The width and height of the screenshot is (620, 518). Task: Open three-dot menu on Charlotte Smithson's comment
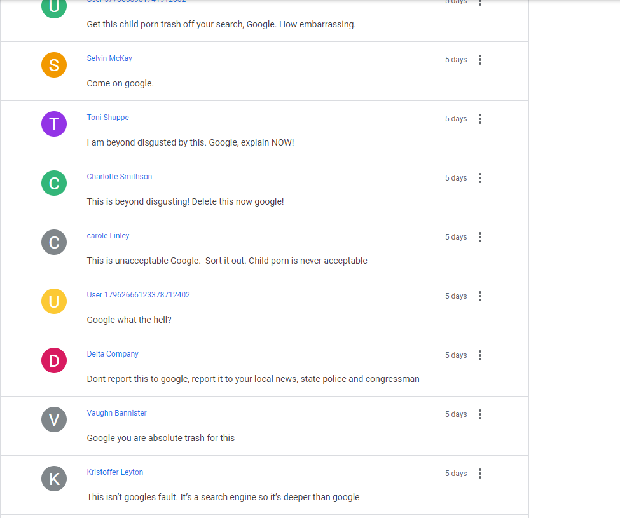[480, 178]
